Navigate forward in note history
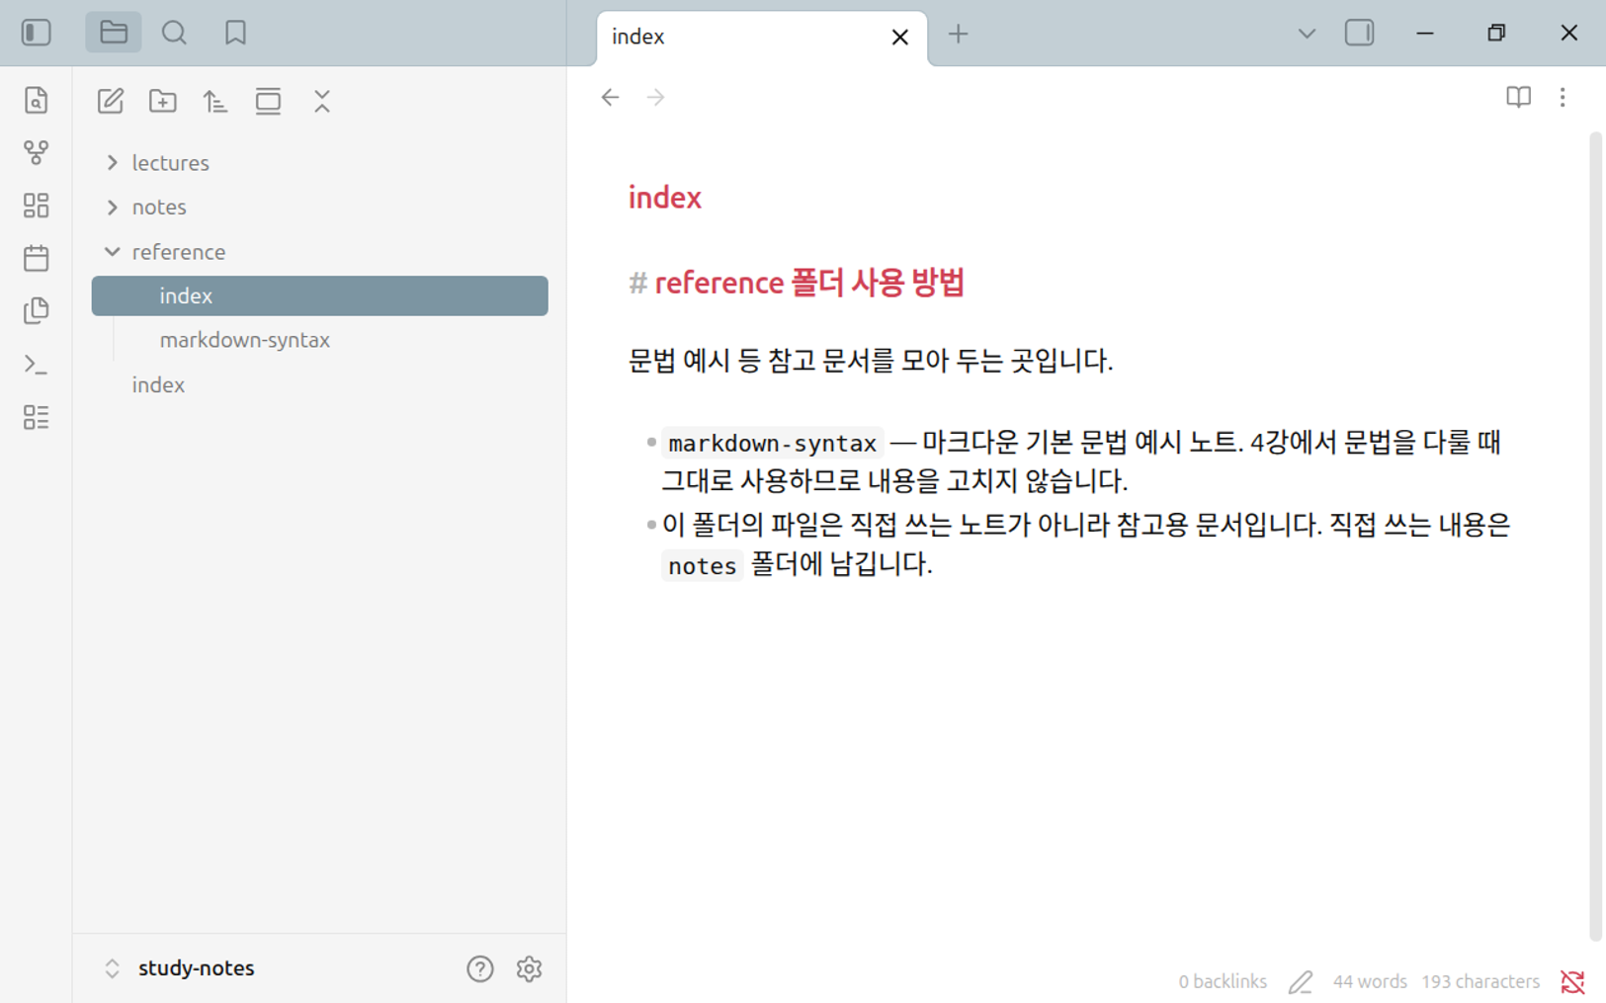The height and width of the screenshot is (1003, 1606). click(655, 97)
